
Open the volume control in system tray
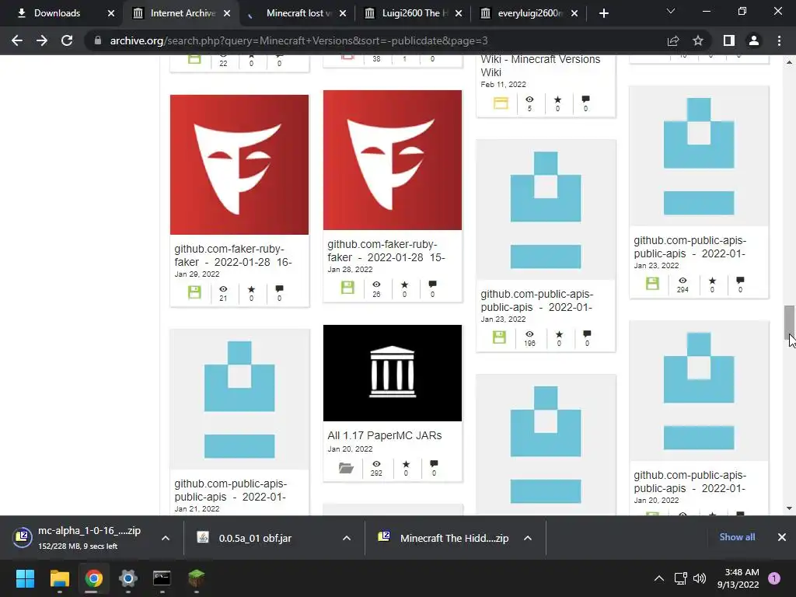pyautogui.click(x=700, y=578)
